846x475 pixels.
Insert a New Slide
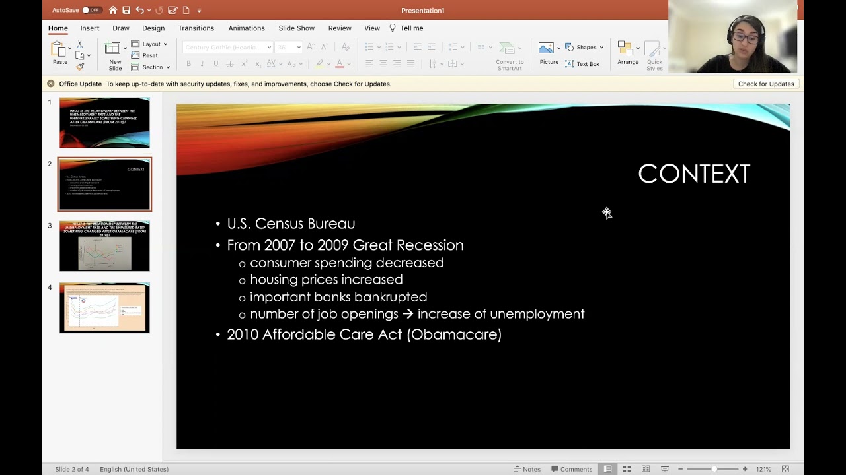point(115,55)
